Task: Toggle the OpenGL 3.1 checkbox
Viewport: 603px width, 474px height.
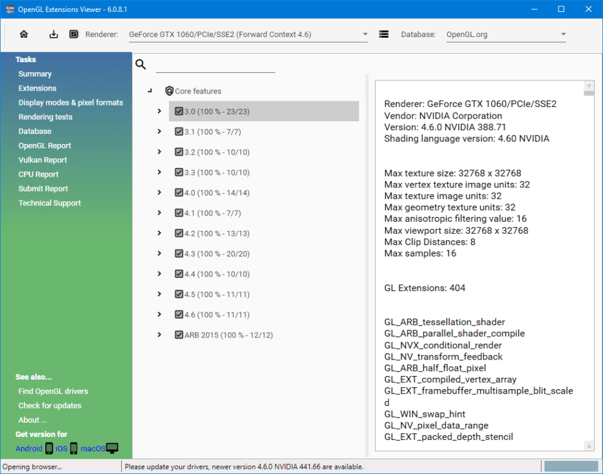Action: coord(178,132)
